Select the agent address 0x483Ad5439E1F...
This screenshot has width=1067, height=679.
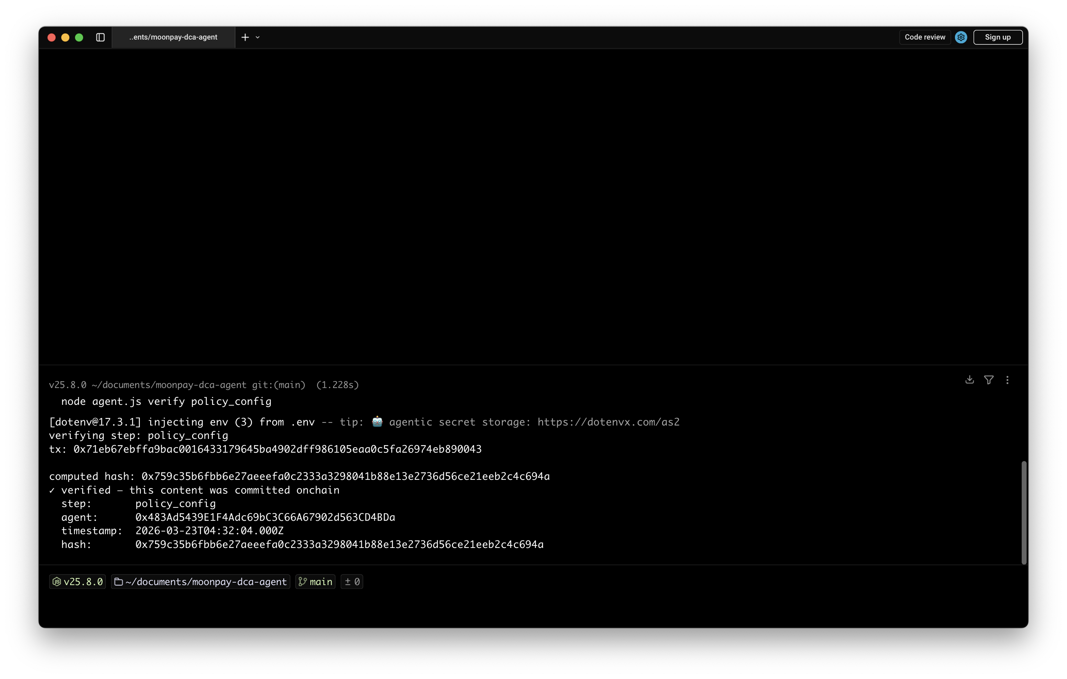(x=265, y=517)
